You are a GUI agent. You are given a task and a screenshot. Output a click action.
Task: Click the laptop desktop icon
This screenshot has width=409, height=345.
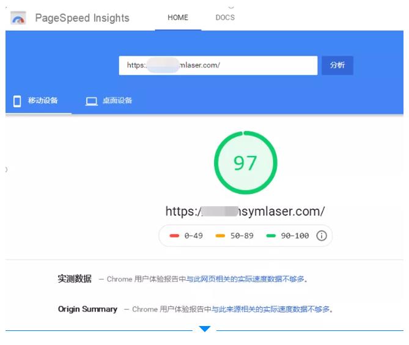coord(92,102)
